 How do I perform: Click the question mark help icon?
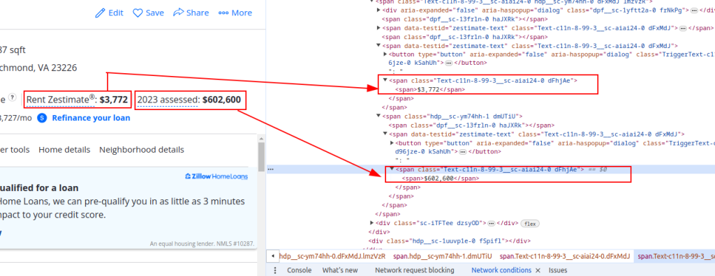coord(13,98)
